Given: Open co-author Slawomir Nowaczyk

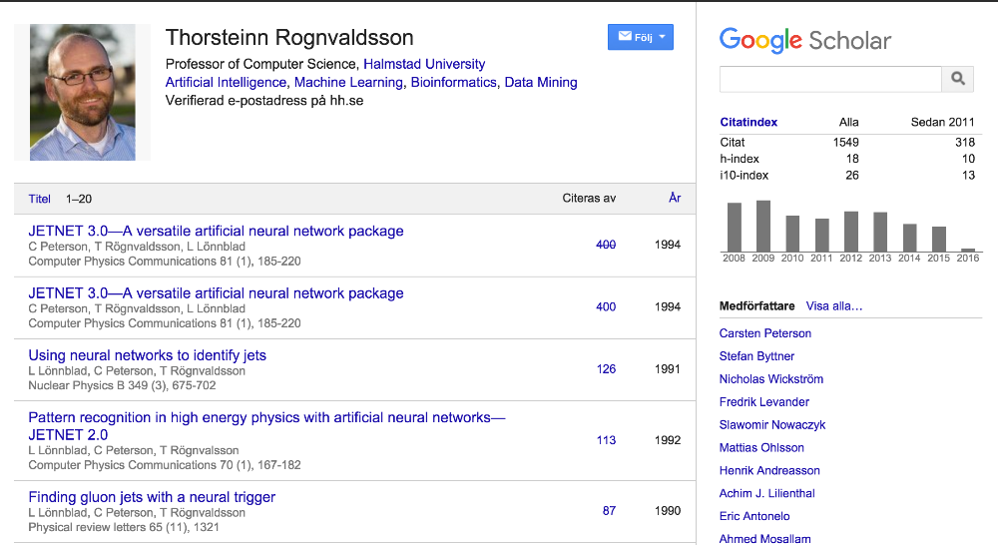Looking at the screenshot, I should [772, 425].
